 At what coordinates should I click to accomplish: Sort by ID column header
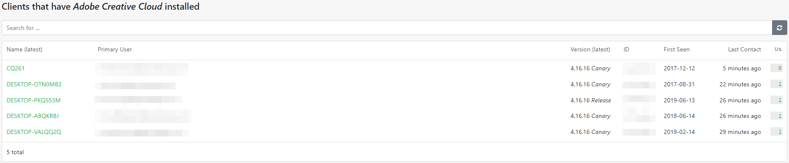(x=626, y=49)
